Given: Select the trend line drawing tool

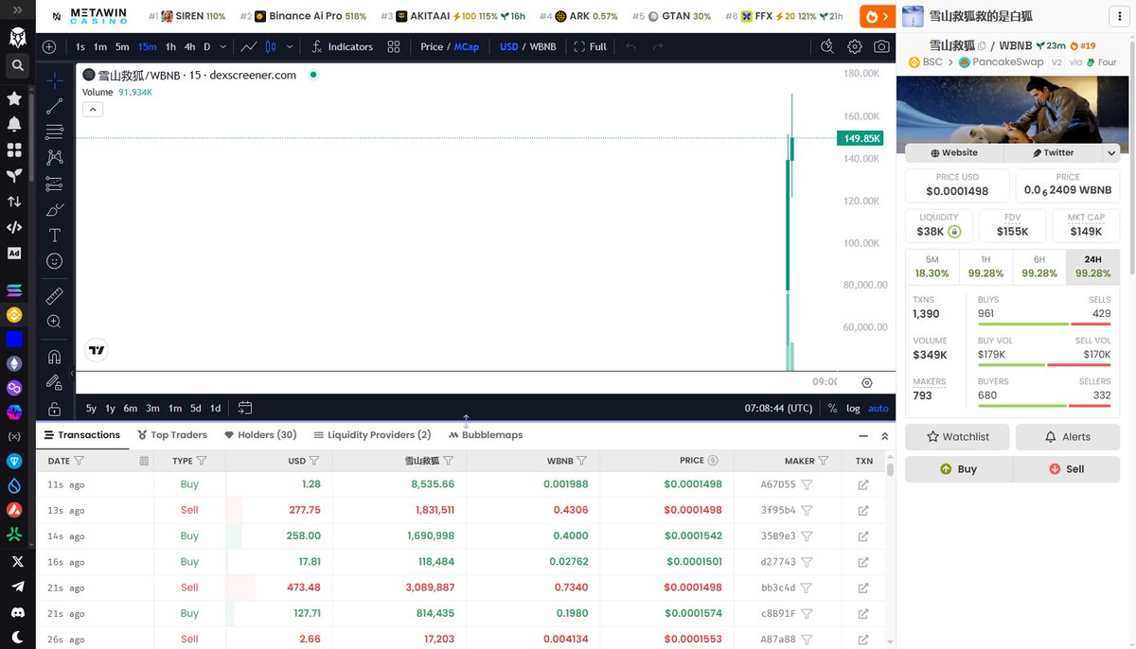Looking at the screenshot, I should tap(55, 106).
